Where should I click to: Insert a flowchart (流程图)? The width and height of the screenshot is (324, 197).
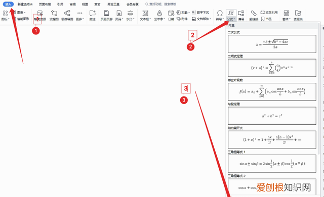click(54, 16)
